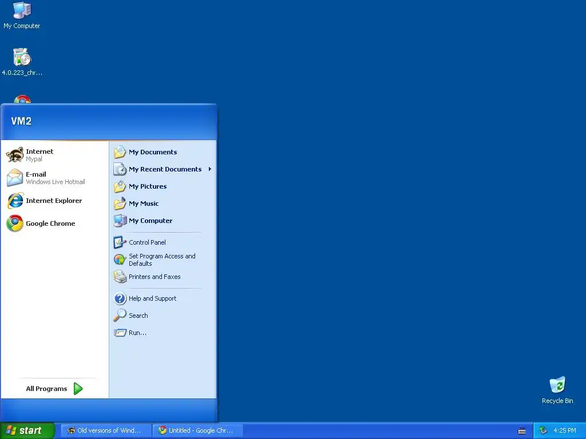Open All Programs label
The image size is (586, 439).
click(x=47, y=389)
